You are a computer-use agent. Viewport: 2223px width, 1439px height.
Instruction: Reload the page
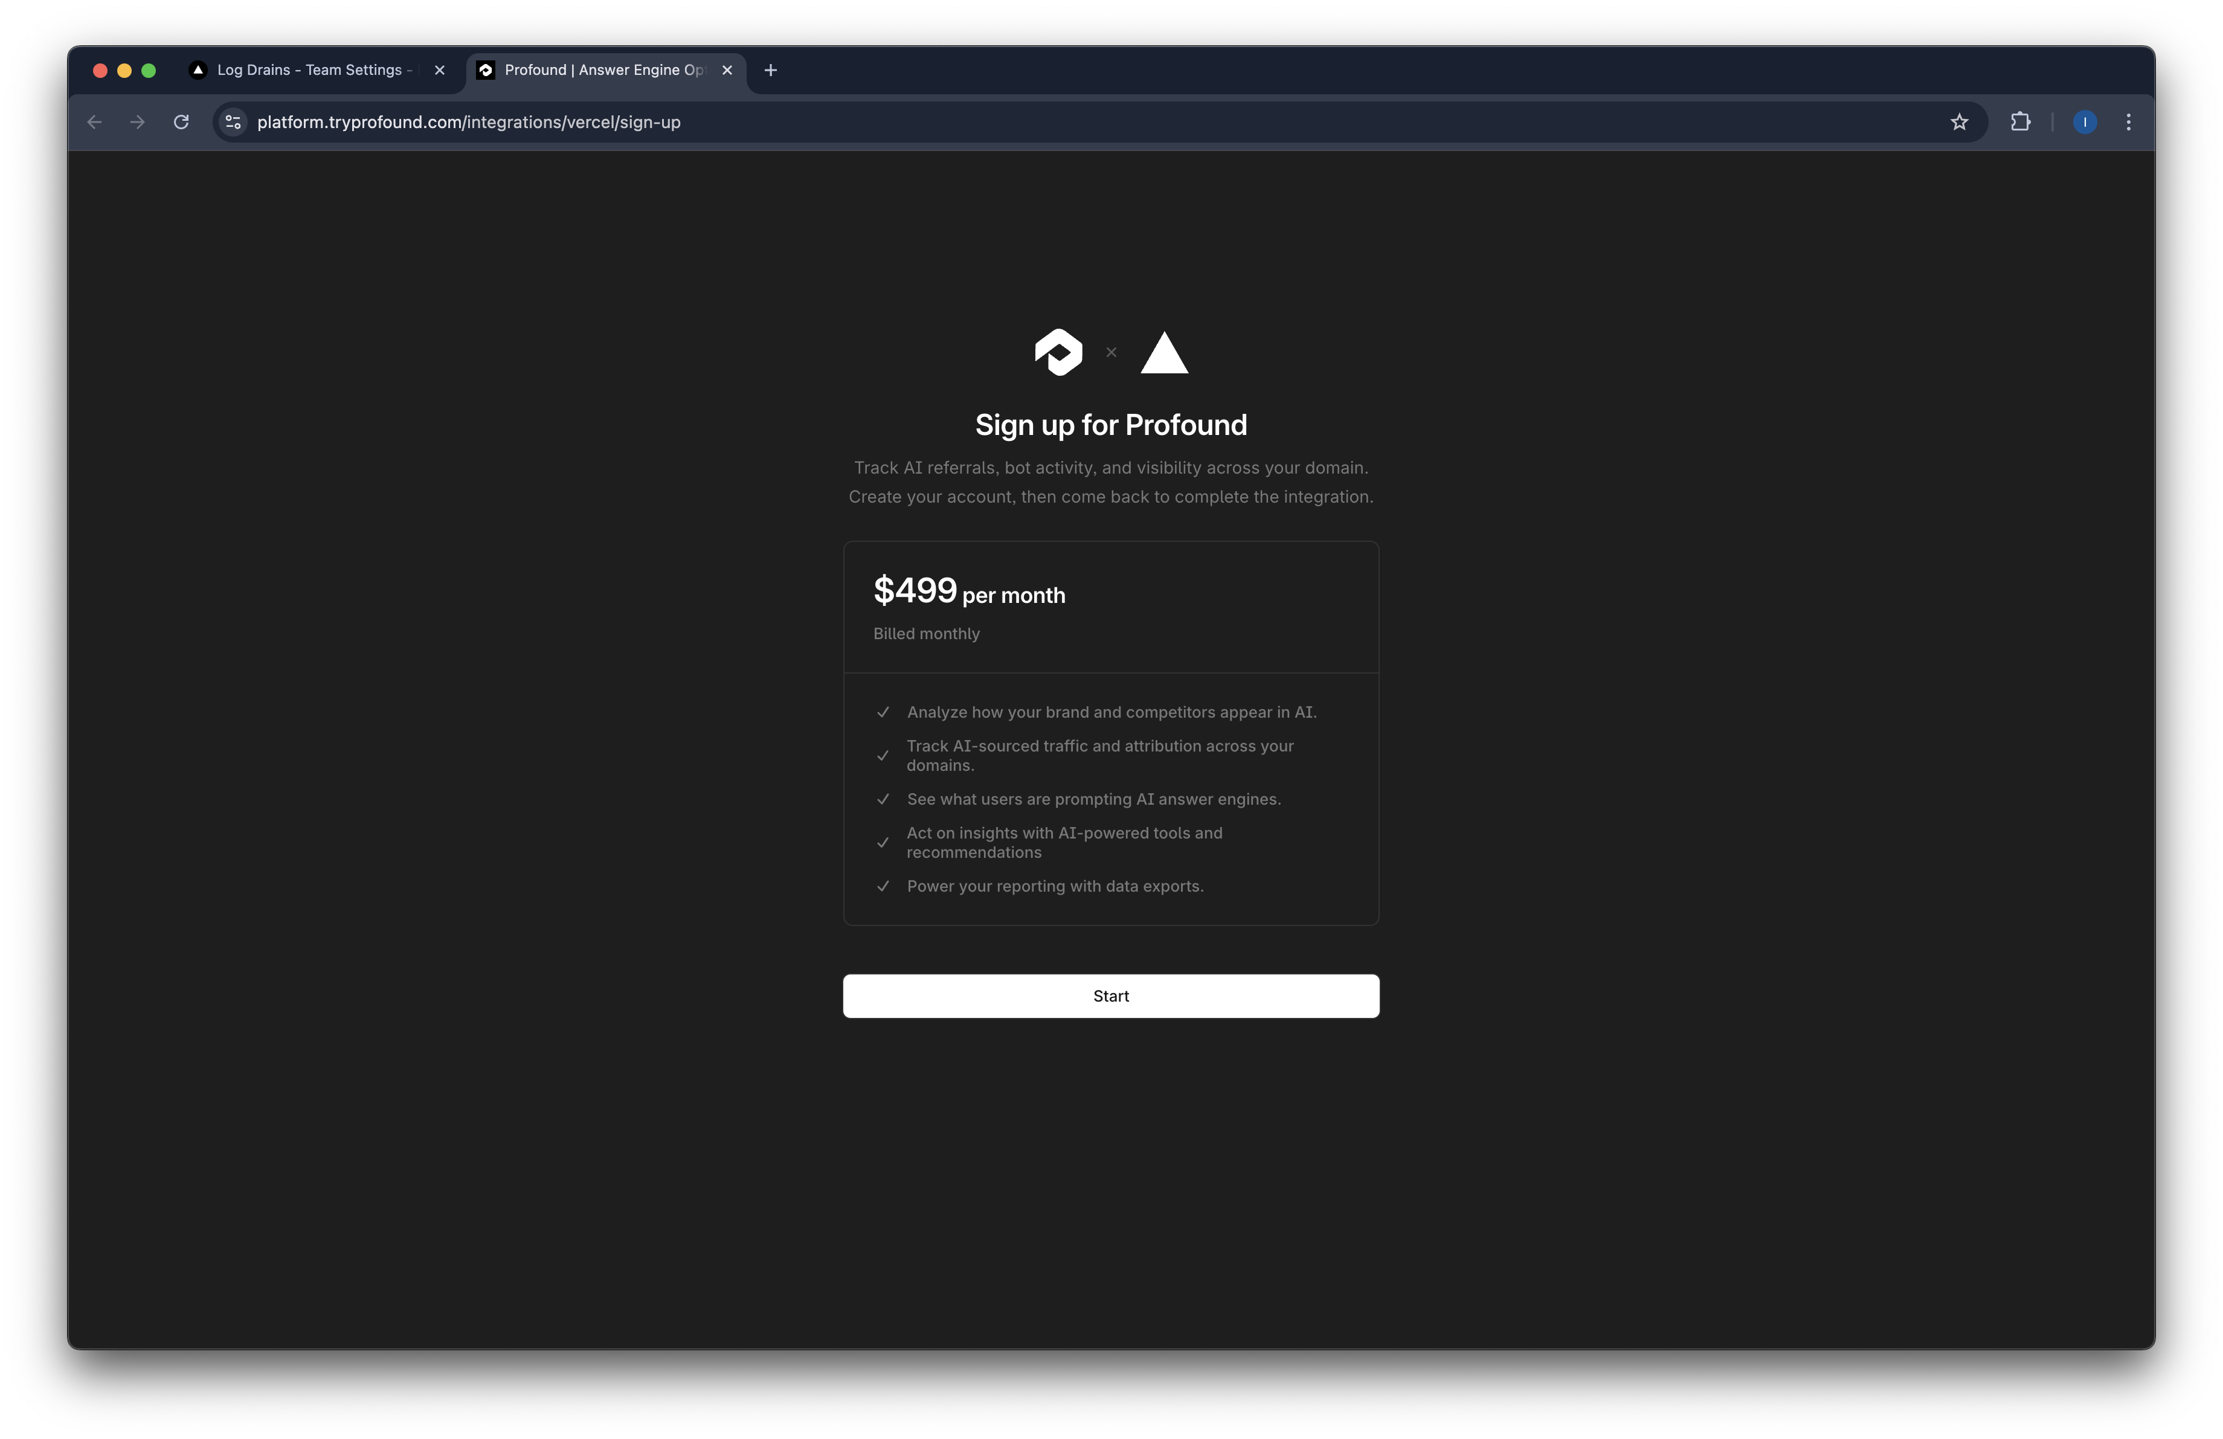point(181,122)
